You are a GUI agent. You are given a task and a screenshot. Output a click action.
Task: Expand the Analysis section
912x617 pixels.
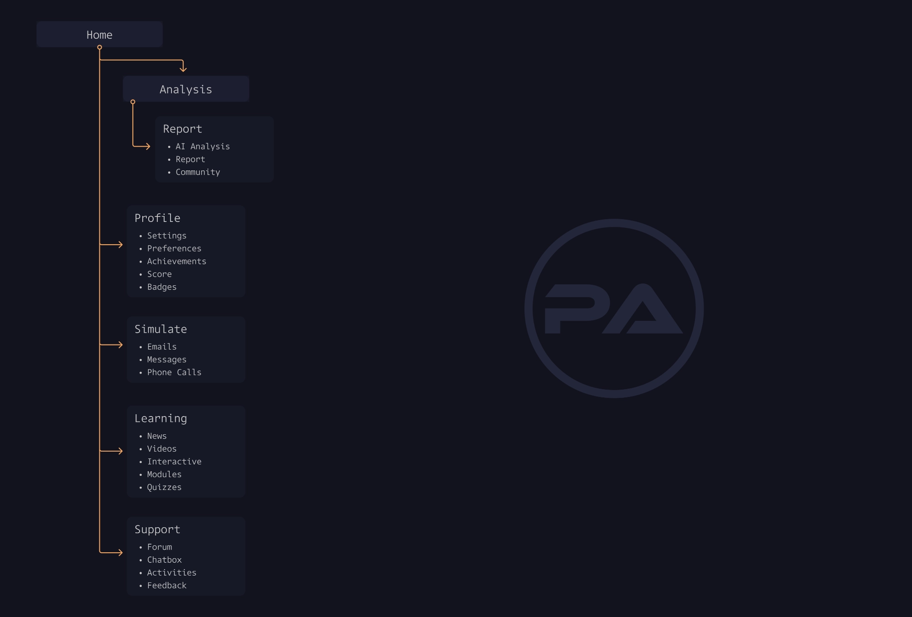[x=186, y=88]
